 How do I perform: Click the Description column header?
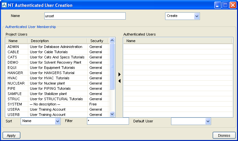(x=57, y=41)
